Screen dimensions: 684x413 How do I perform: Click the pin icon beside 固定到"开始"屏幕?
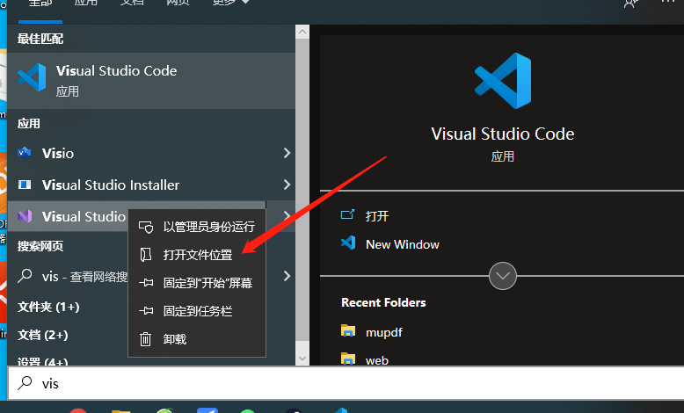click(x=146, y=283)
